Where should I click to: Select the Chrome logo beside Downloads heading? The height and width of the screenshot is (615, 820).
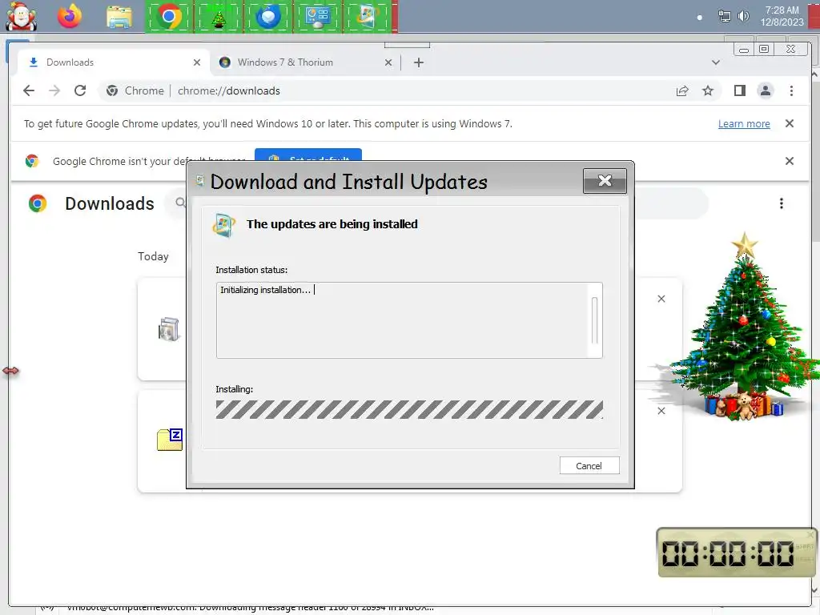pos(38,203)
